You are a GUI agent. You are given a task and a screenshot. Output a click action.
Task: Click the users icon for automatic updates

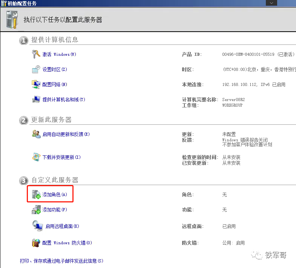click(x=36, y=134)
